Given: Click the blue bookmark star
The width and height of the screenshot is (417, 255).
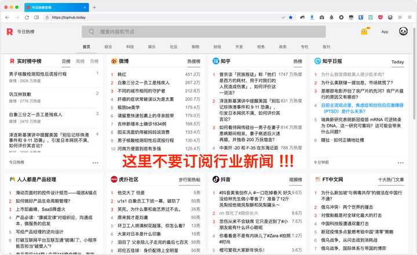Looking at the screenshot, I should click(291, 17).
